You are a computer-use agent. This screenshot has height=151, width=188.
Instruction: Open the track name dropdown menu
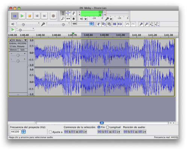26,40
